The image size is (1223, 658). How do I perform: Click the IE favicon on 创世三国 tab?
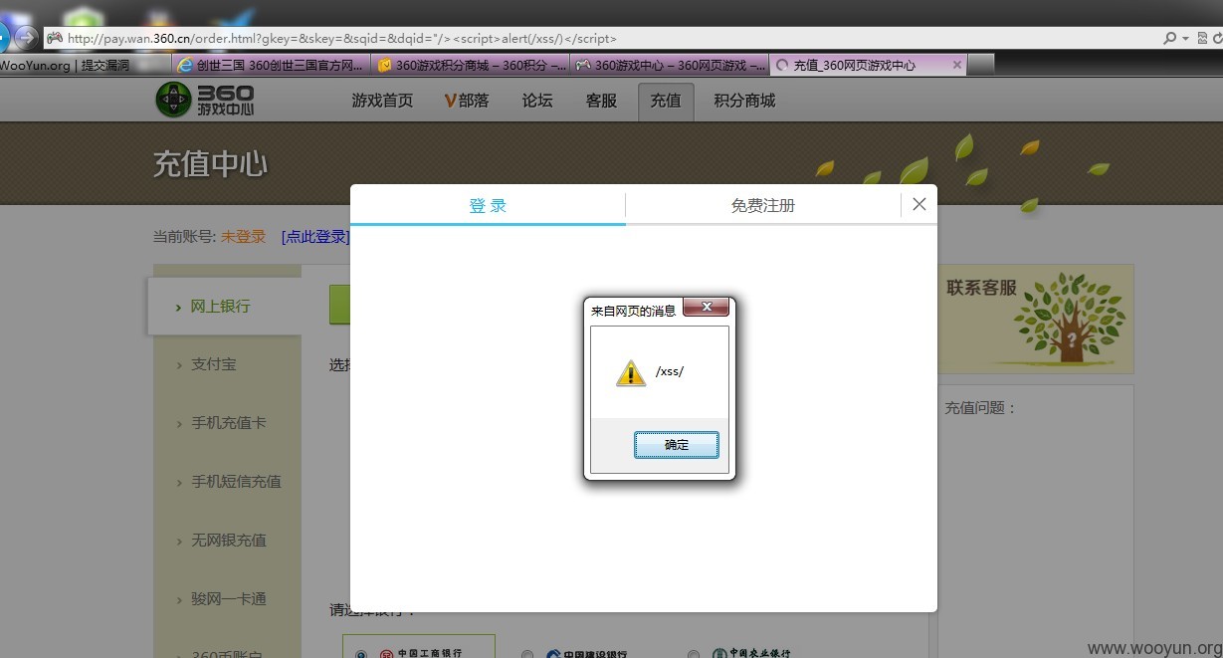[x=185, y=66]
